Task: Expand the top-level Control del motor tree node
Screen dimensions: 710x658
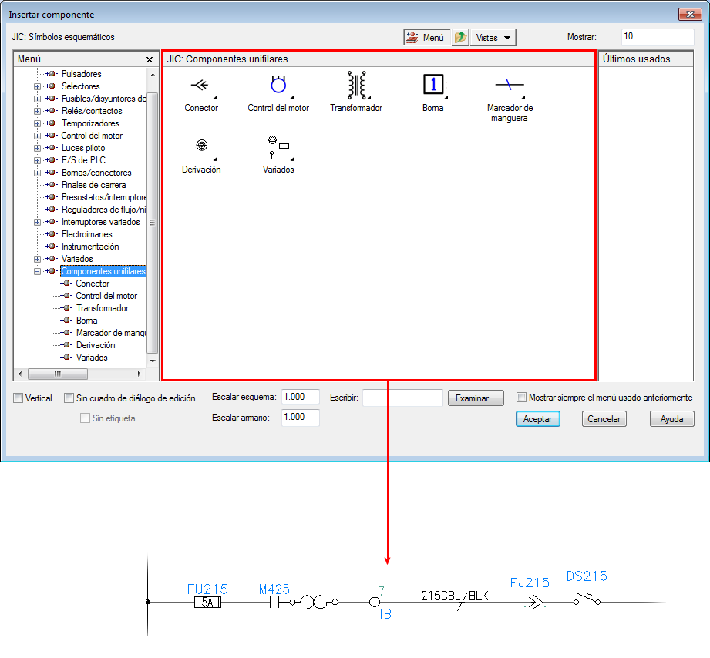Action: click(37, 136)
